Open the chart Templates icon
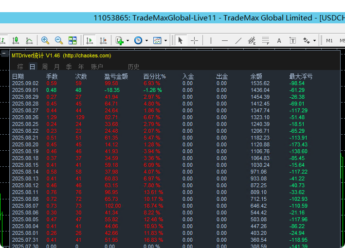This screenshot has width=345, height=248. (157, 40)
